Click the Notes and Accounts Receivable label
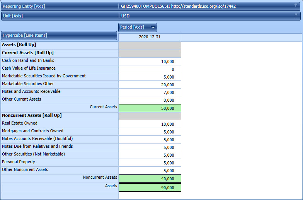This screenshot has height=200, width=303. pyautogui.click(x=31, y=91)
